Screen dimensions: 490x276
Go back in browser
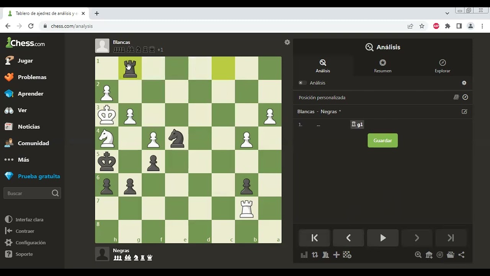[8, 26]
